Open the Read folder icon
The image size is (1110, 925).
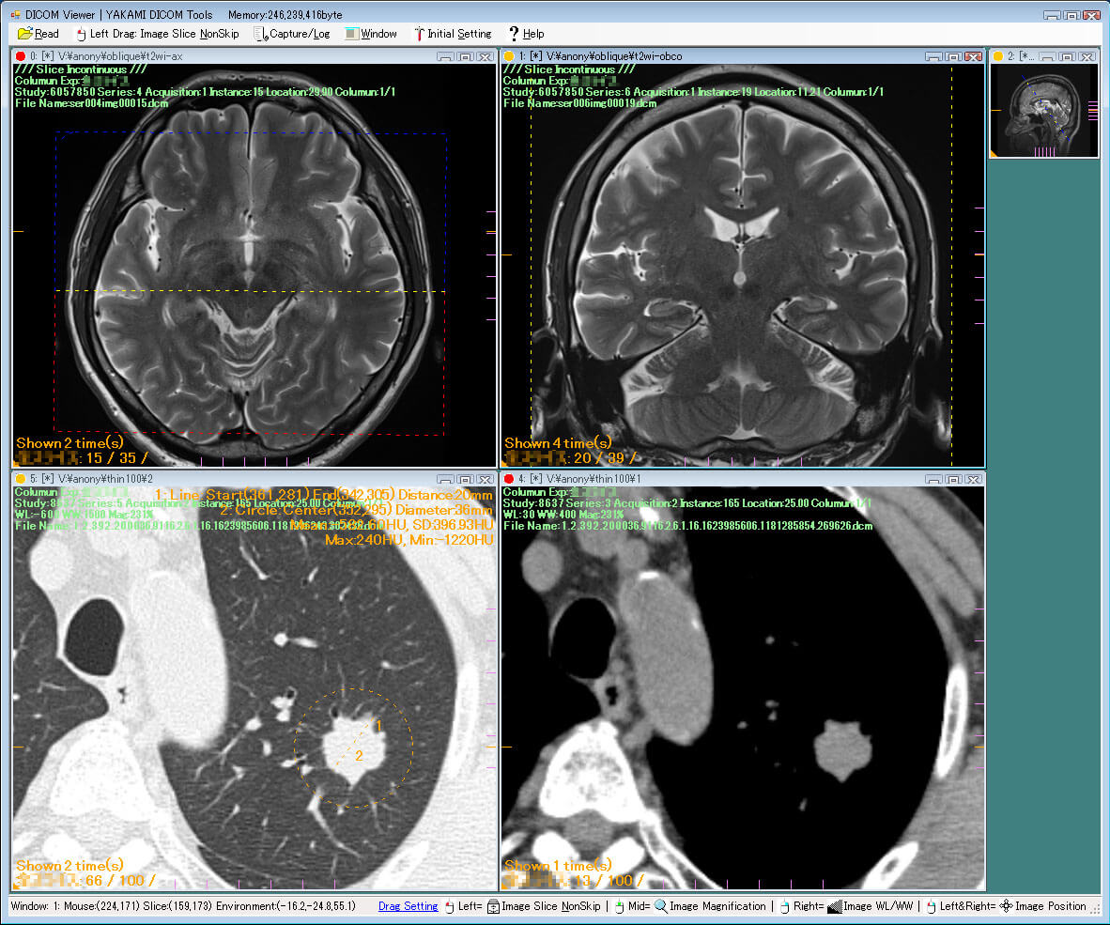click(25, 34)
